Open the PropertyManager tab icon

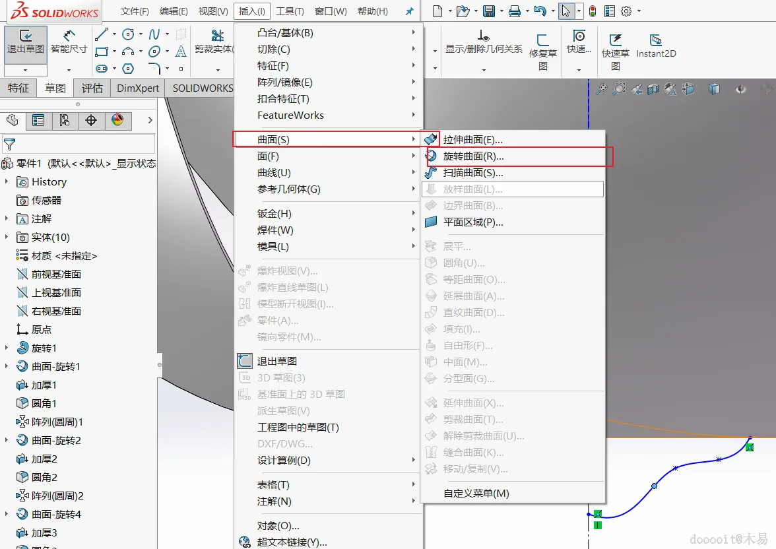[38, 120]
